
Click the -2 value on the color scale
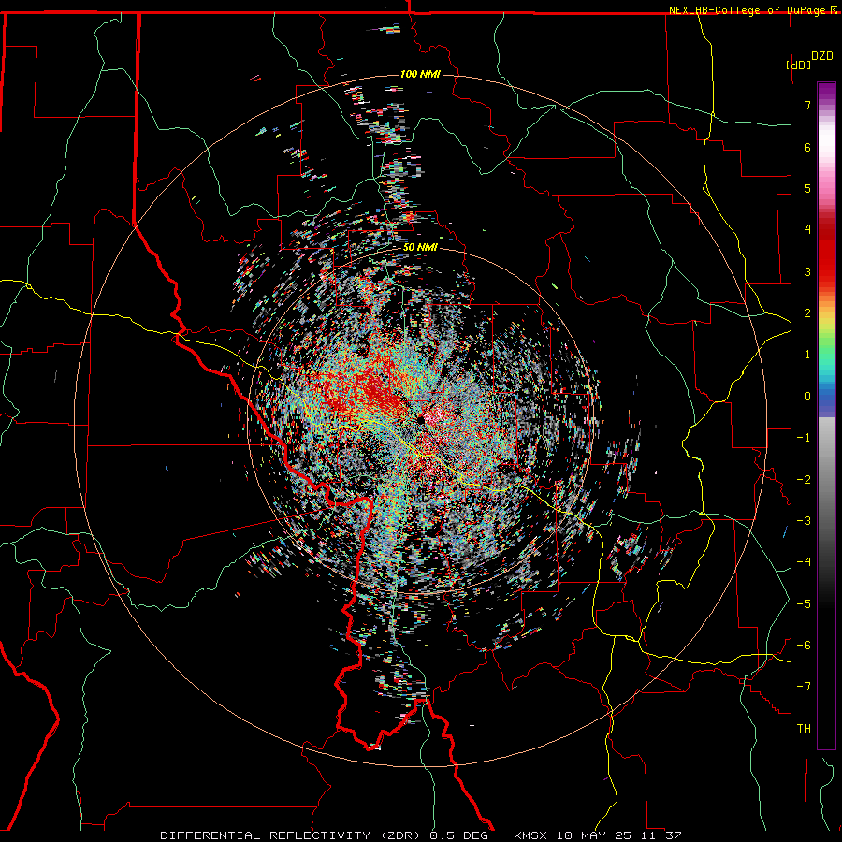(x=804, y=480)
